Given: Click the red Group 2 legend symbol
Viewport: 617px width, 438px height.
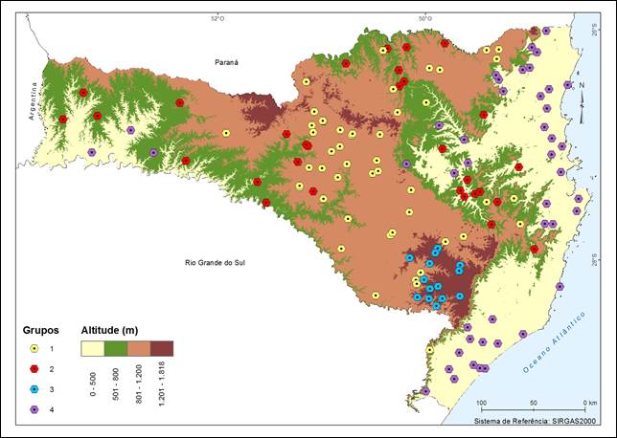Looking at the screenshot, I should tap(34, 368).
